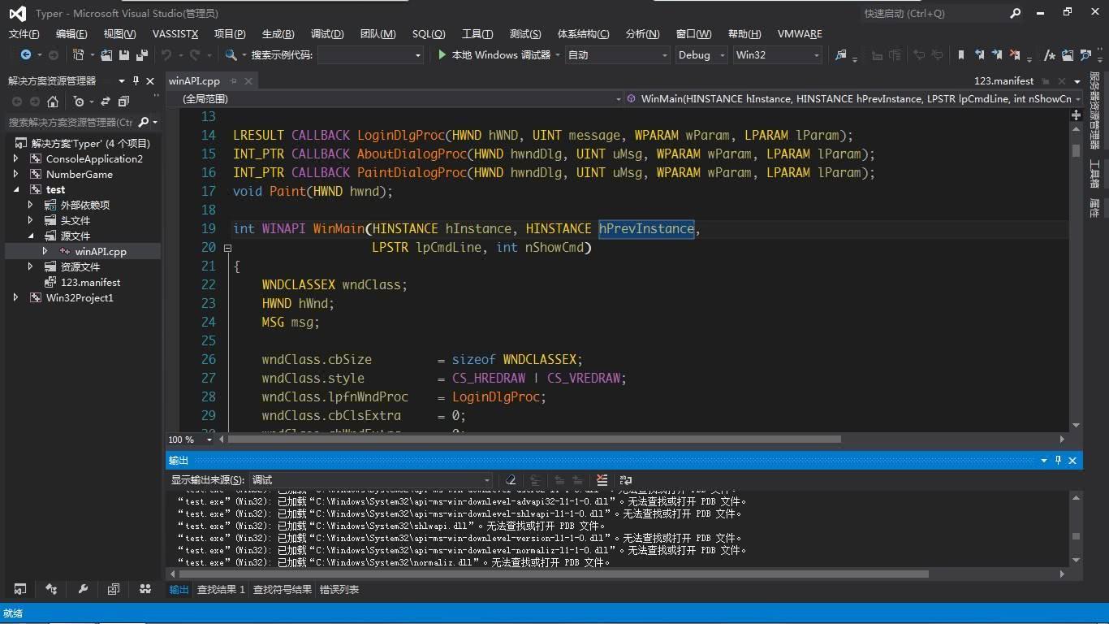Click Collapse All icon in Solution Explorer
The image size is (1109, 624).
tap(123, 102)
